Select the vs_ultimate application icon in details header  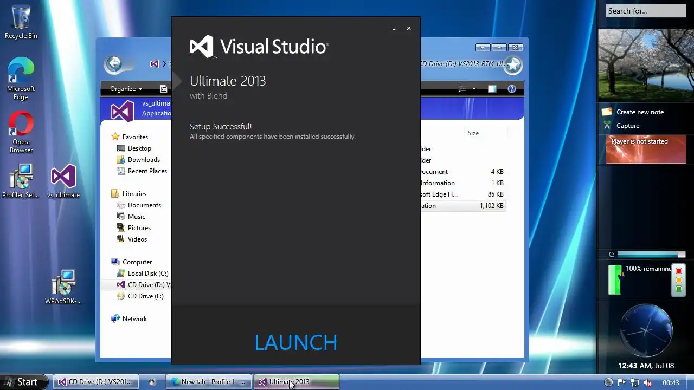(x=122, y=111)
